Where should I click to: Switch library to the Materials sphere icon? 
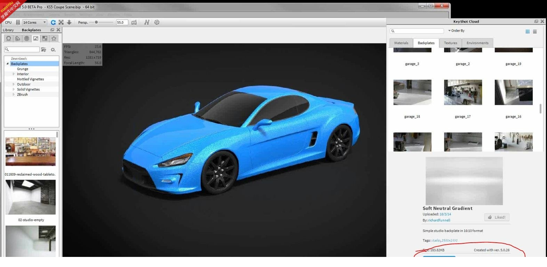point(9,39)
